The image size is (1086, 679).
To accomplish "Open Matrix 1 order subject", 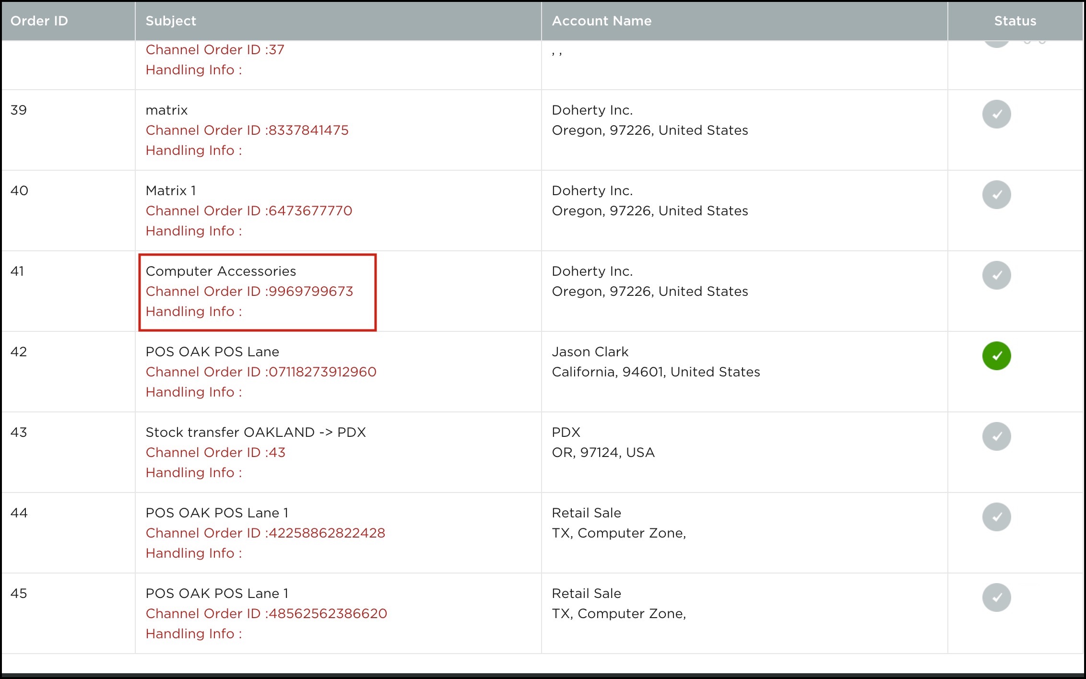I will (x=171, y=190).
